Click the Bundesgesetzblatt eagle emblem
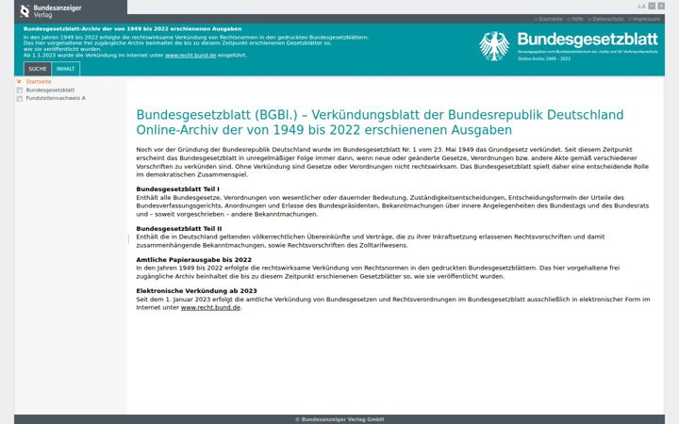 (x=493, y=46)
